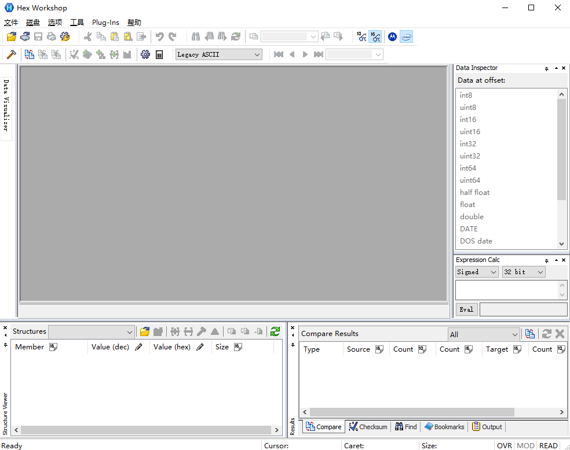Click the Value (dec) column edit pencil

[138, 347]
